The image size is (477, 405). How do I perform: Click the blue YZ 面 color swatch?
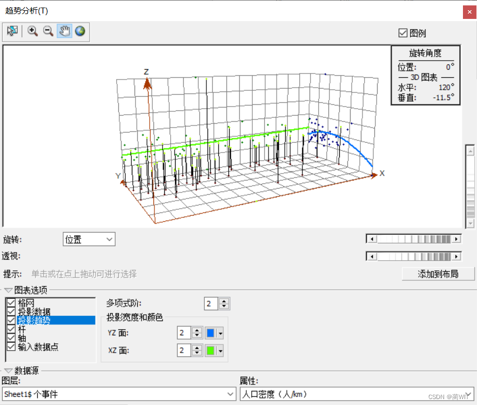point(211,333)
